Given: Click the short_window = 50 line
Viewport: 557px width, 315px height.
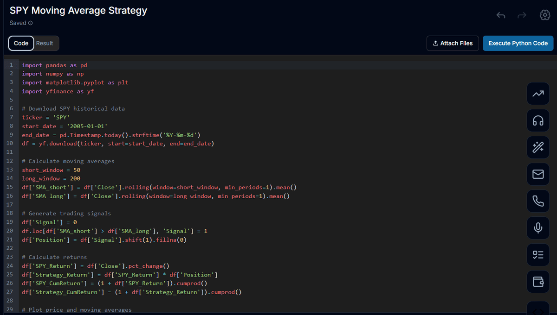Looking at the screenshot, I should [x=51, y=170].
